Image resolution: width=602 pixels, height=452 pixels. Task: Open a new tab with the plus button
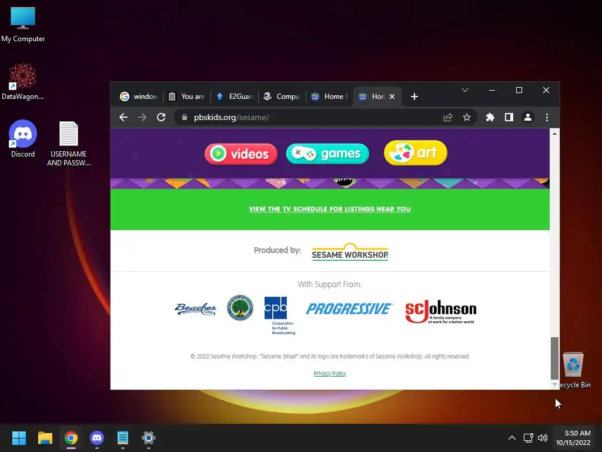(x=414, y=97)
